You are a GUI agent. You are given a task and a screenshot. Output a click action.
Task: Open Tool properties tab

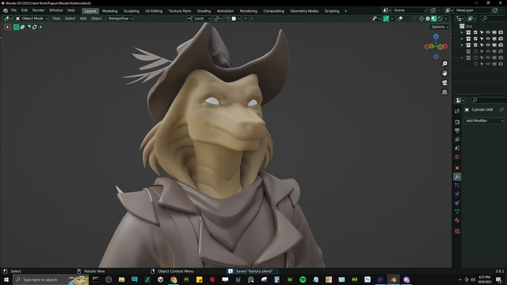click(457, 111)
